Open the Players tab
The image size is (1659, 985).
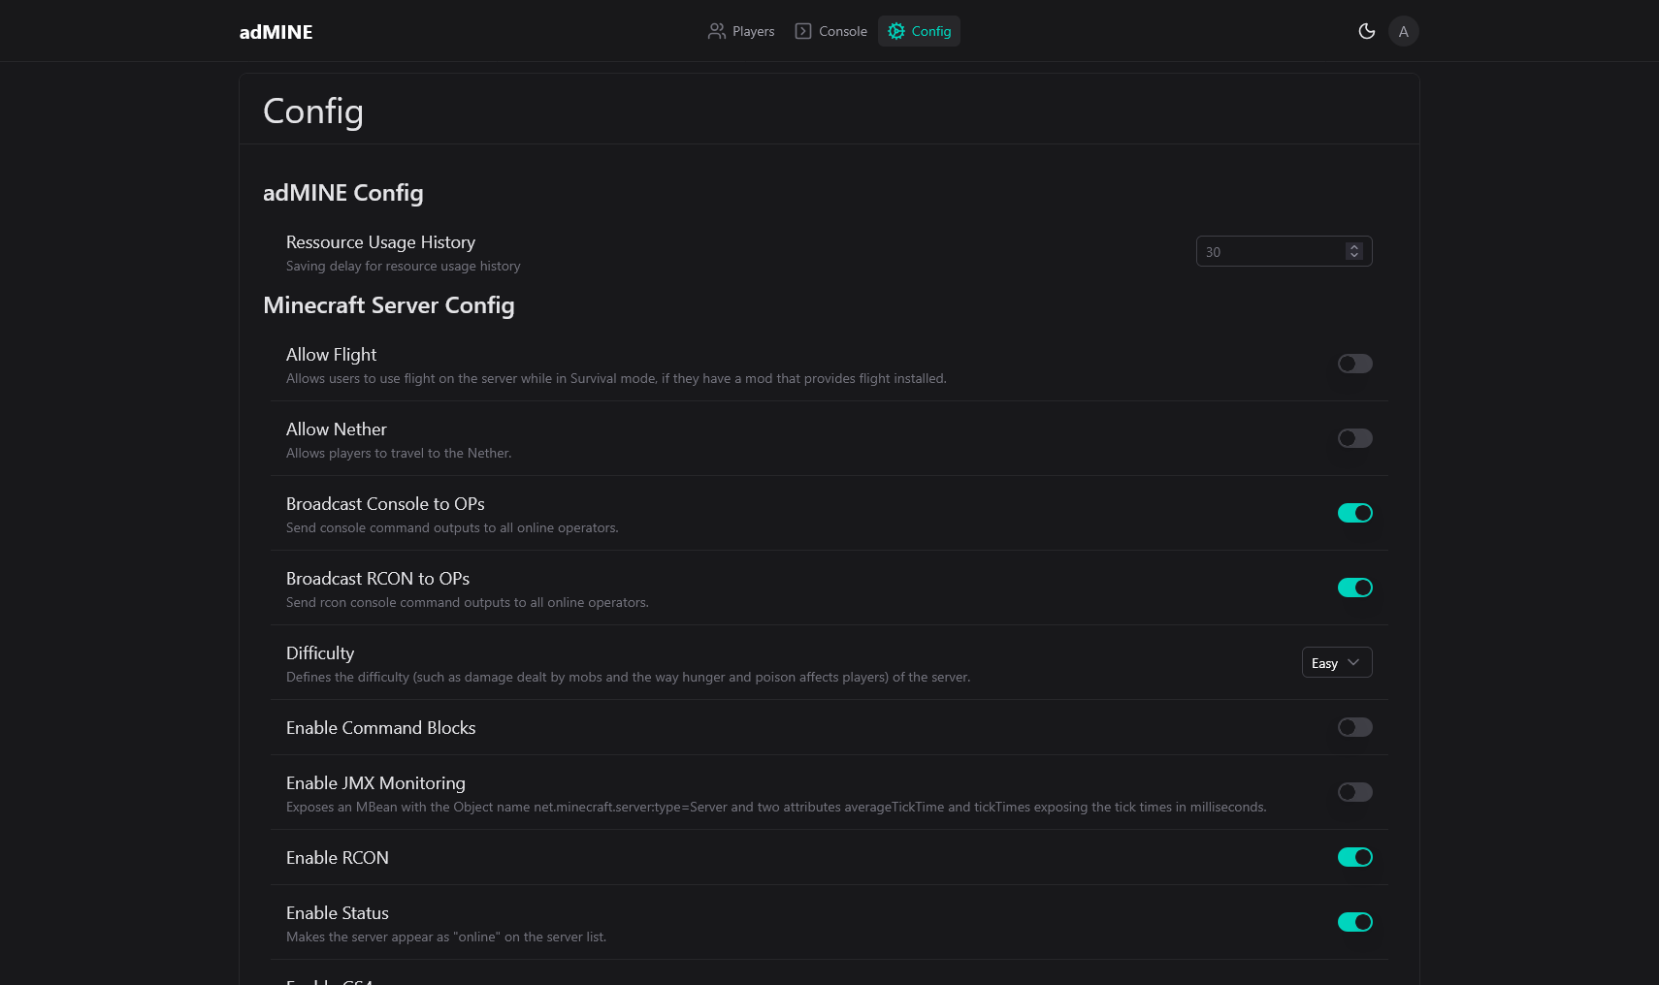(x=741, y=31)
